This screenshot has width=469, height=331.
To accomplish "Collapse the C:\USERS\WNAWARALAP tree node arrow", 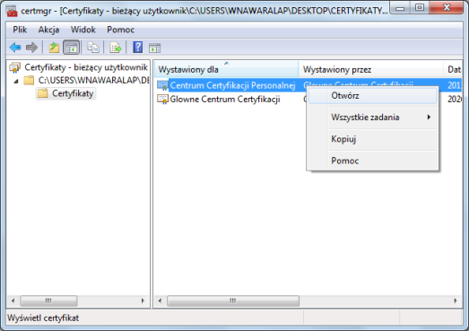I will (x=16, y=81).
